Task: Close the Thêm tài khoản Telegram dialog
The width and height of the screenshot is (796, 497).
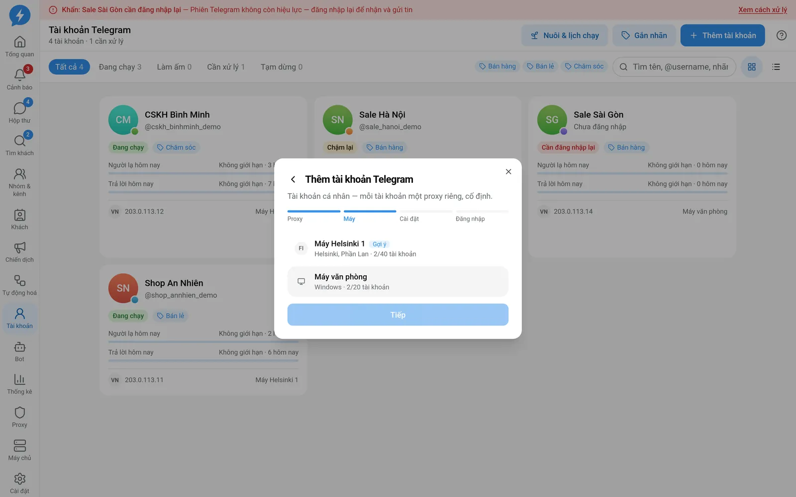Action: (x=508, y=171)
